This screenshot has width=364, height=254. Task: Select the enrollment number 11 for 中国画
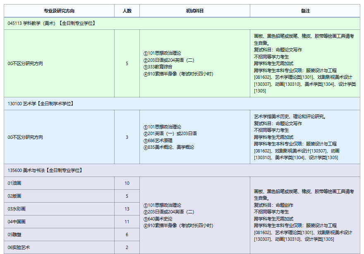(127, 222)
